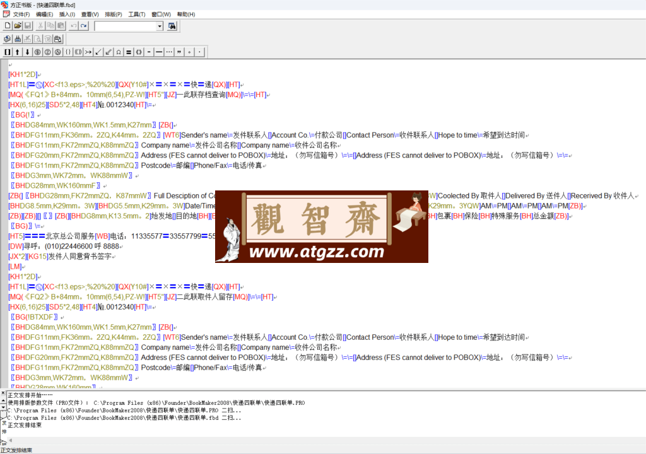Screen dimensions: 646x454
Task: Insert long dash symbol button
Action: [159, 52]
